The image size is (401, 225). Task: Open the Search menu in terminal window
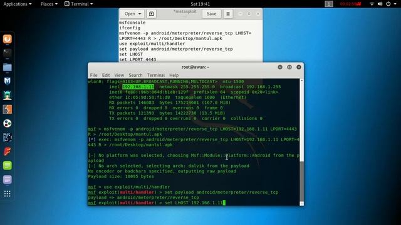(135, 75)
